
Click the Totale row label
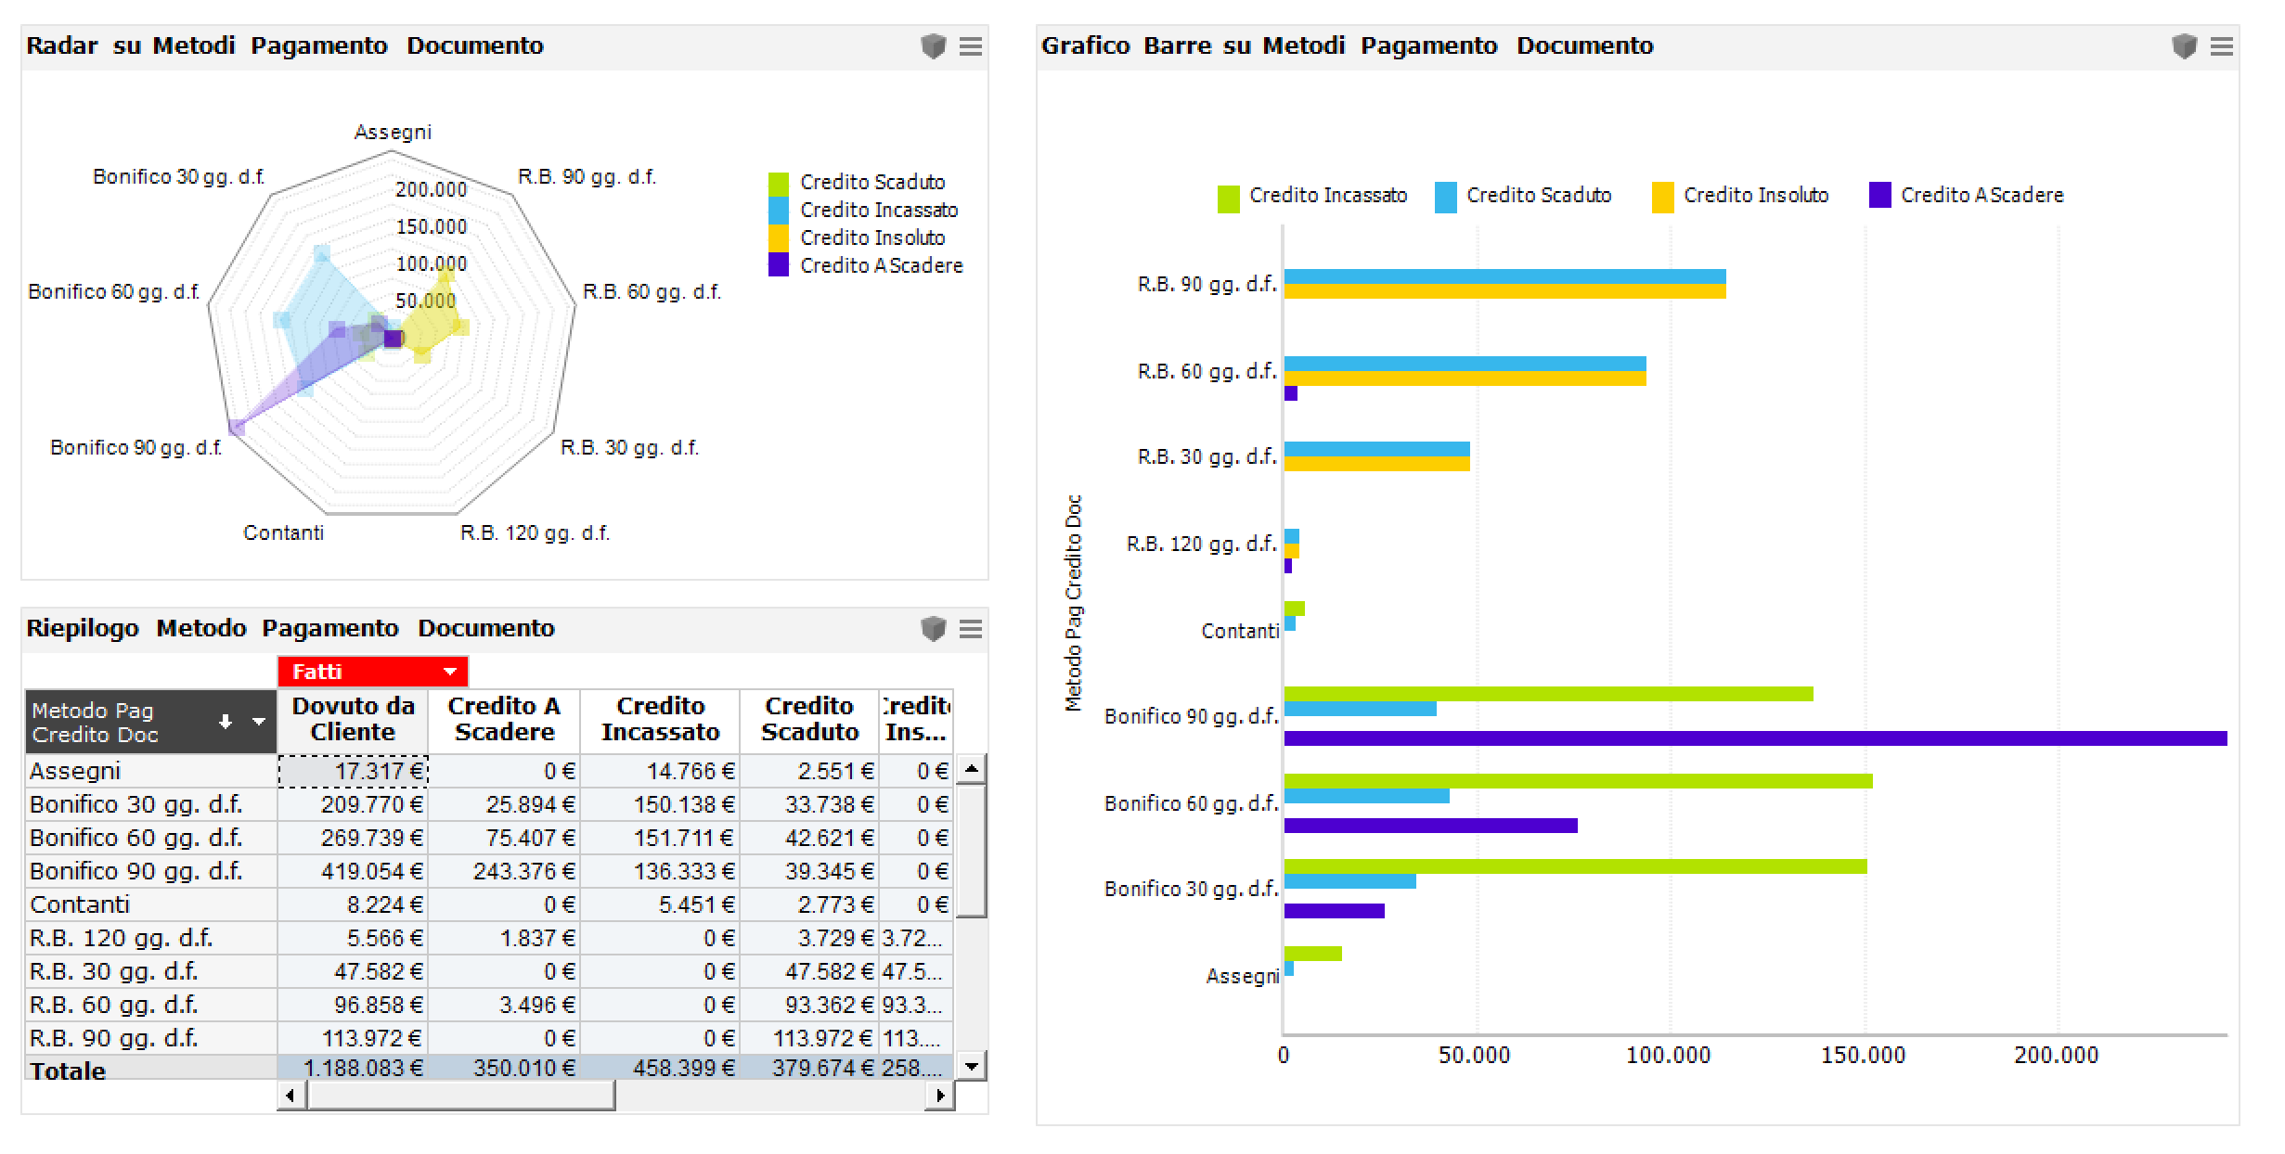pos(67,1071)
